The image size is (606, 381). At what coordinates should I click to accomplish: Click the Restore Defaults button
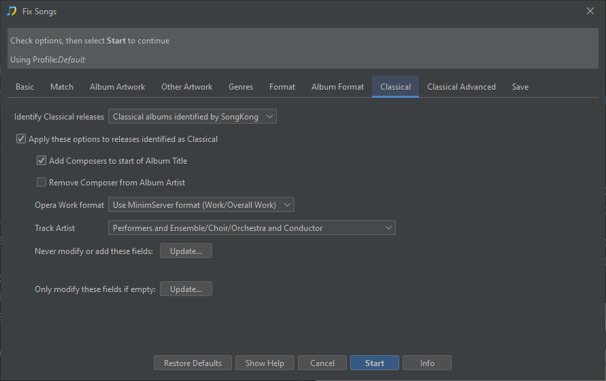point(192,363)
